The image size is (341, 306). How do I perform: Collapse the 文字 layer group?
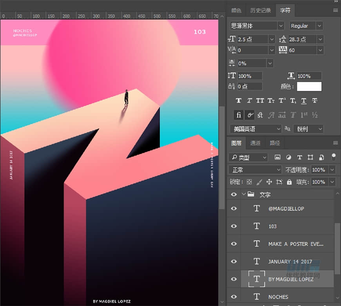[243, 194]
